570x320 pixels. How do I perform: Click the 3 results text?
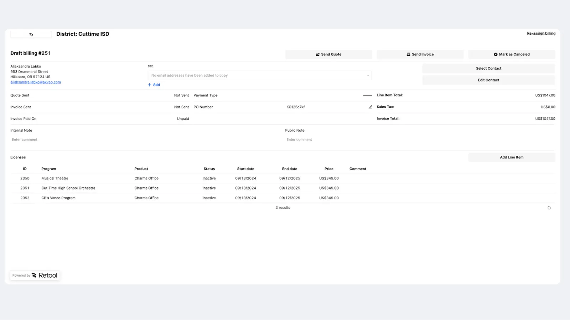(283, 208)
